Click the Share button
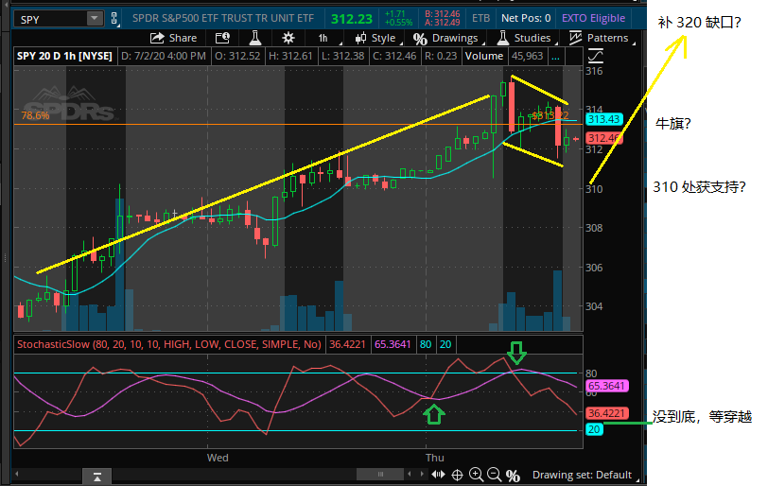The image size is (768, 486). pos(174,38)
